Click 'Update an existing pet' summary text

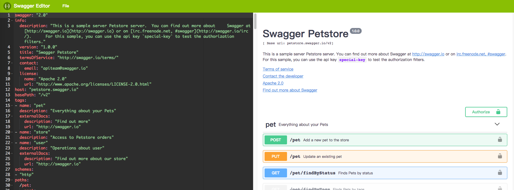pos(322,156)
